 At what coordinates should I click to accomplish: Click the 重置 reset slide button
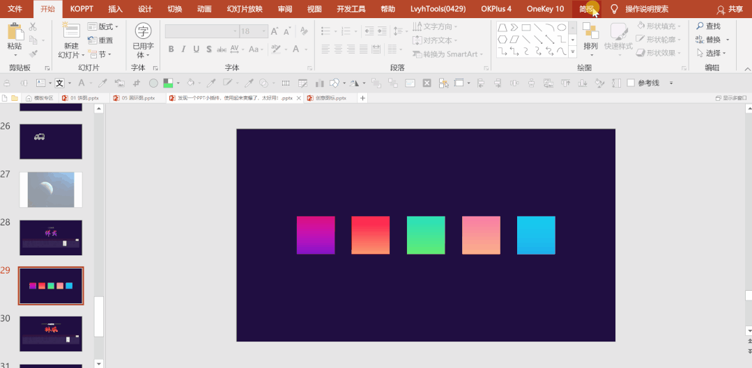pyautogui.click(x=101, y=40)
